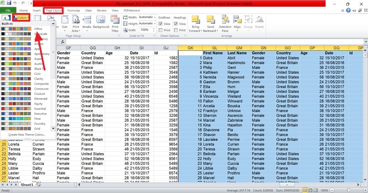This screenshot has height=193, width=368.
Task: Switch to Page Break Preview in the status bar
Action: coord(316,190)
